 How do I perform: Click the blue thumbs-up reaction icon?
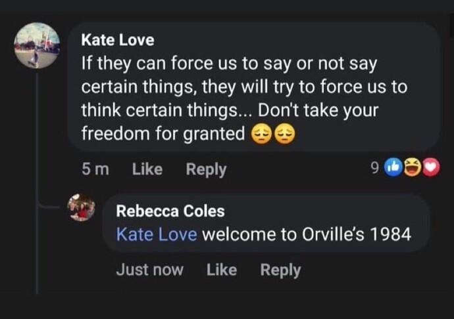coord(393,167)
